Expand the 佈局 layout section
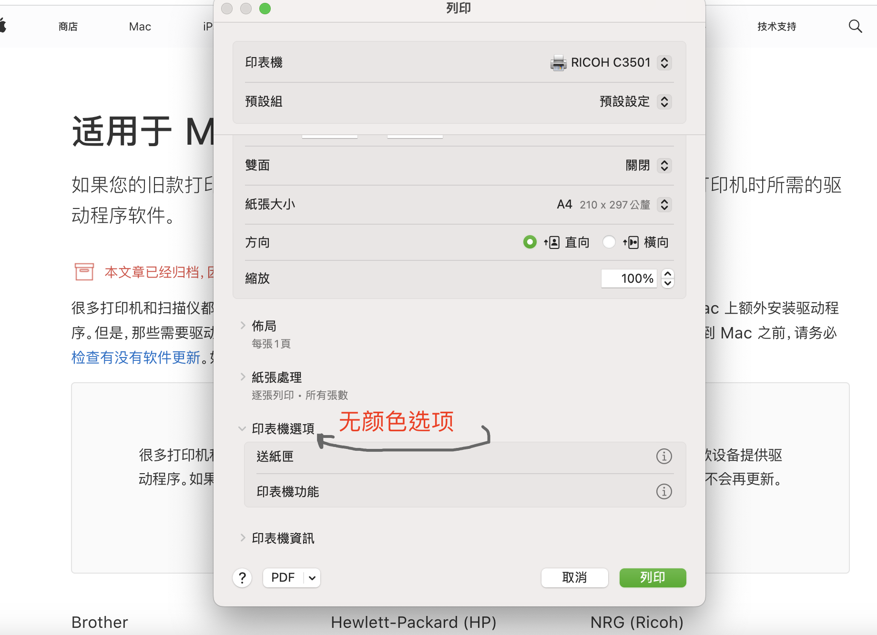This screenshot has height=635, width=877. pos(243,326)
